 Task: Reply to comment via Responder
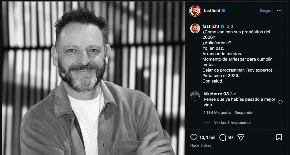244,112
